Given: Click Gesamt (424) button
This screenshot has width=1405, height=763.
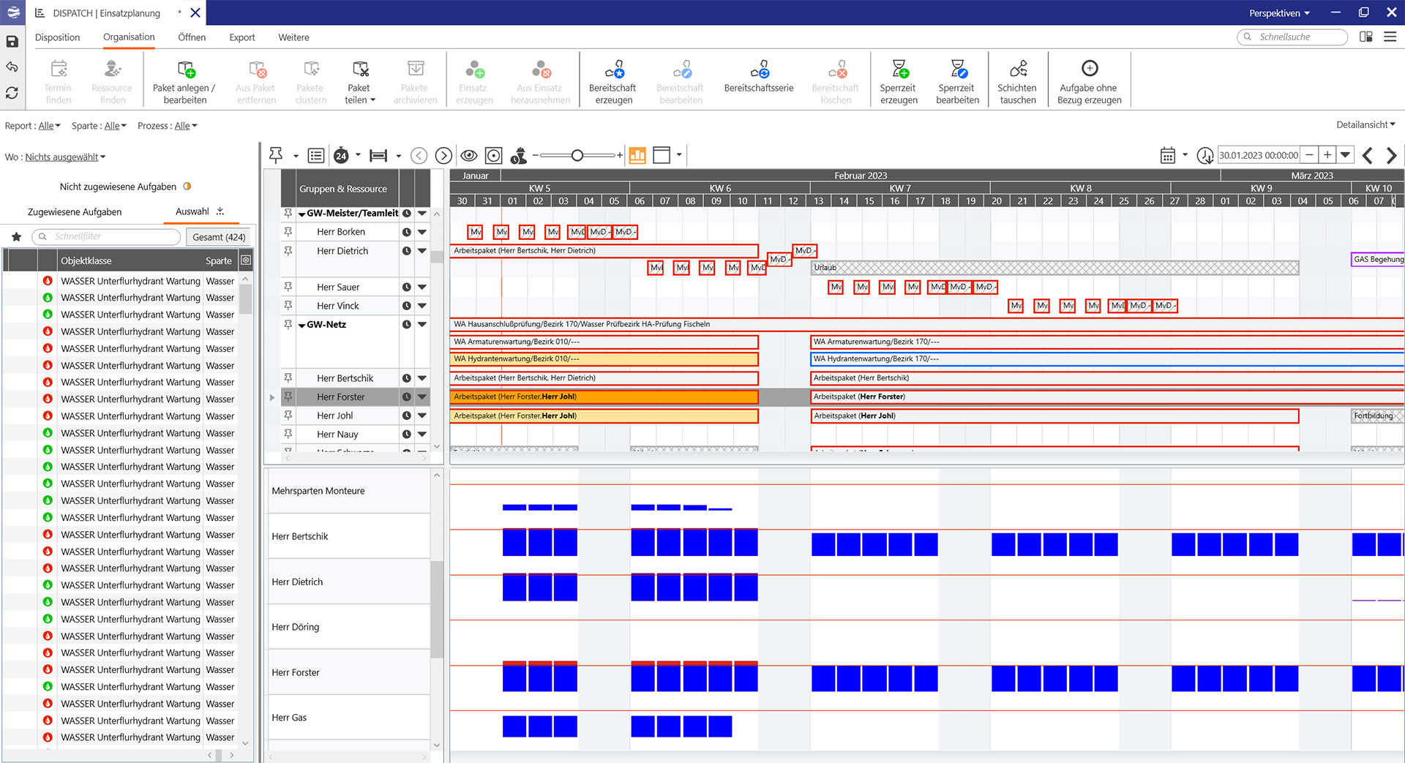Looking at the screenshot, I should point(219,237).
